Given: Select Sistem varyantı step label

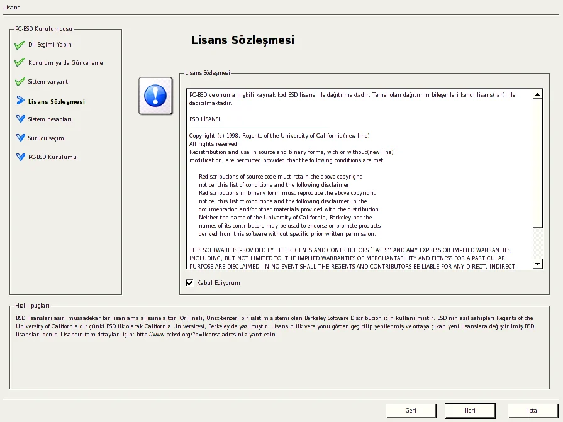Looking at the screenshot, I should pos(49,82).
